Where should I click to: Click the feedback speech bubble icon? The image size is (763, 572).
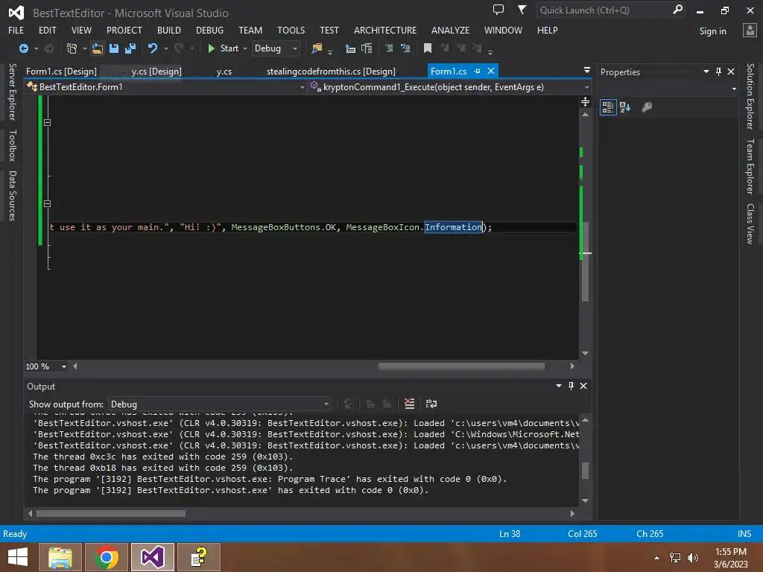tap(498, 10)
